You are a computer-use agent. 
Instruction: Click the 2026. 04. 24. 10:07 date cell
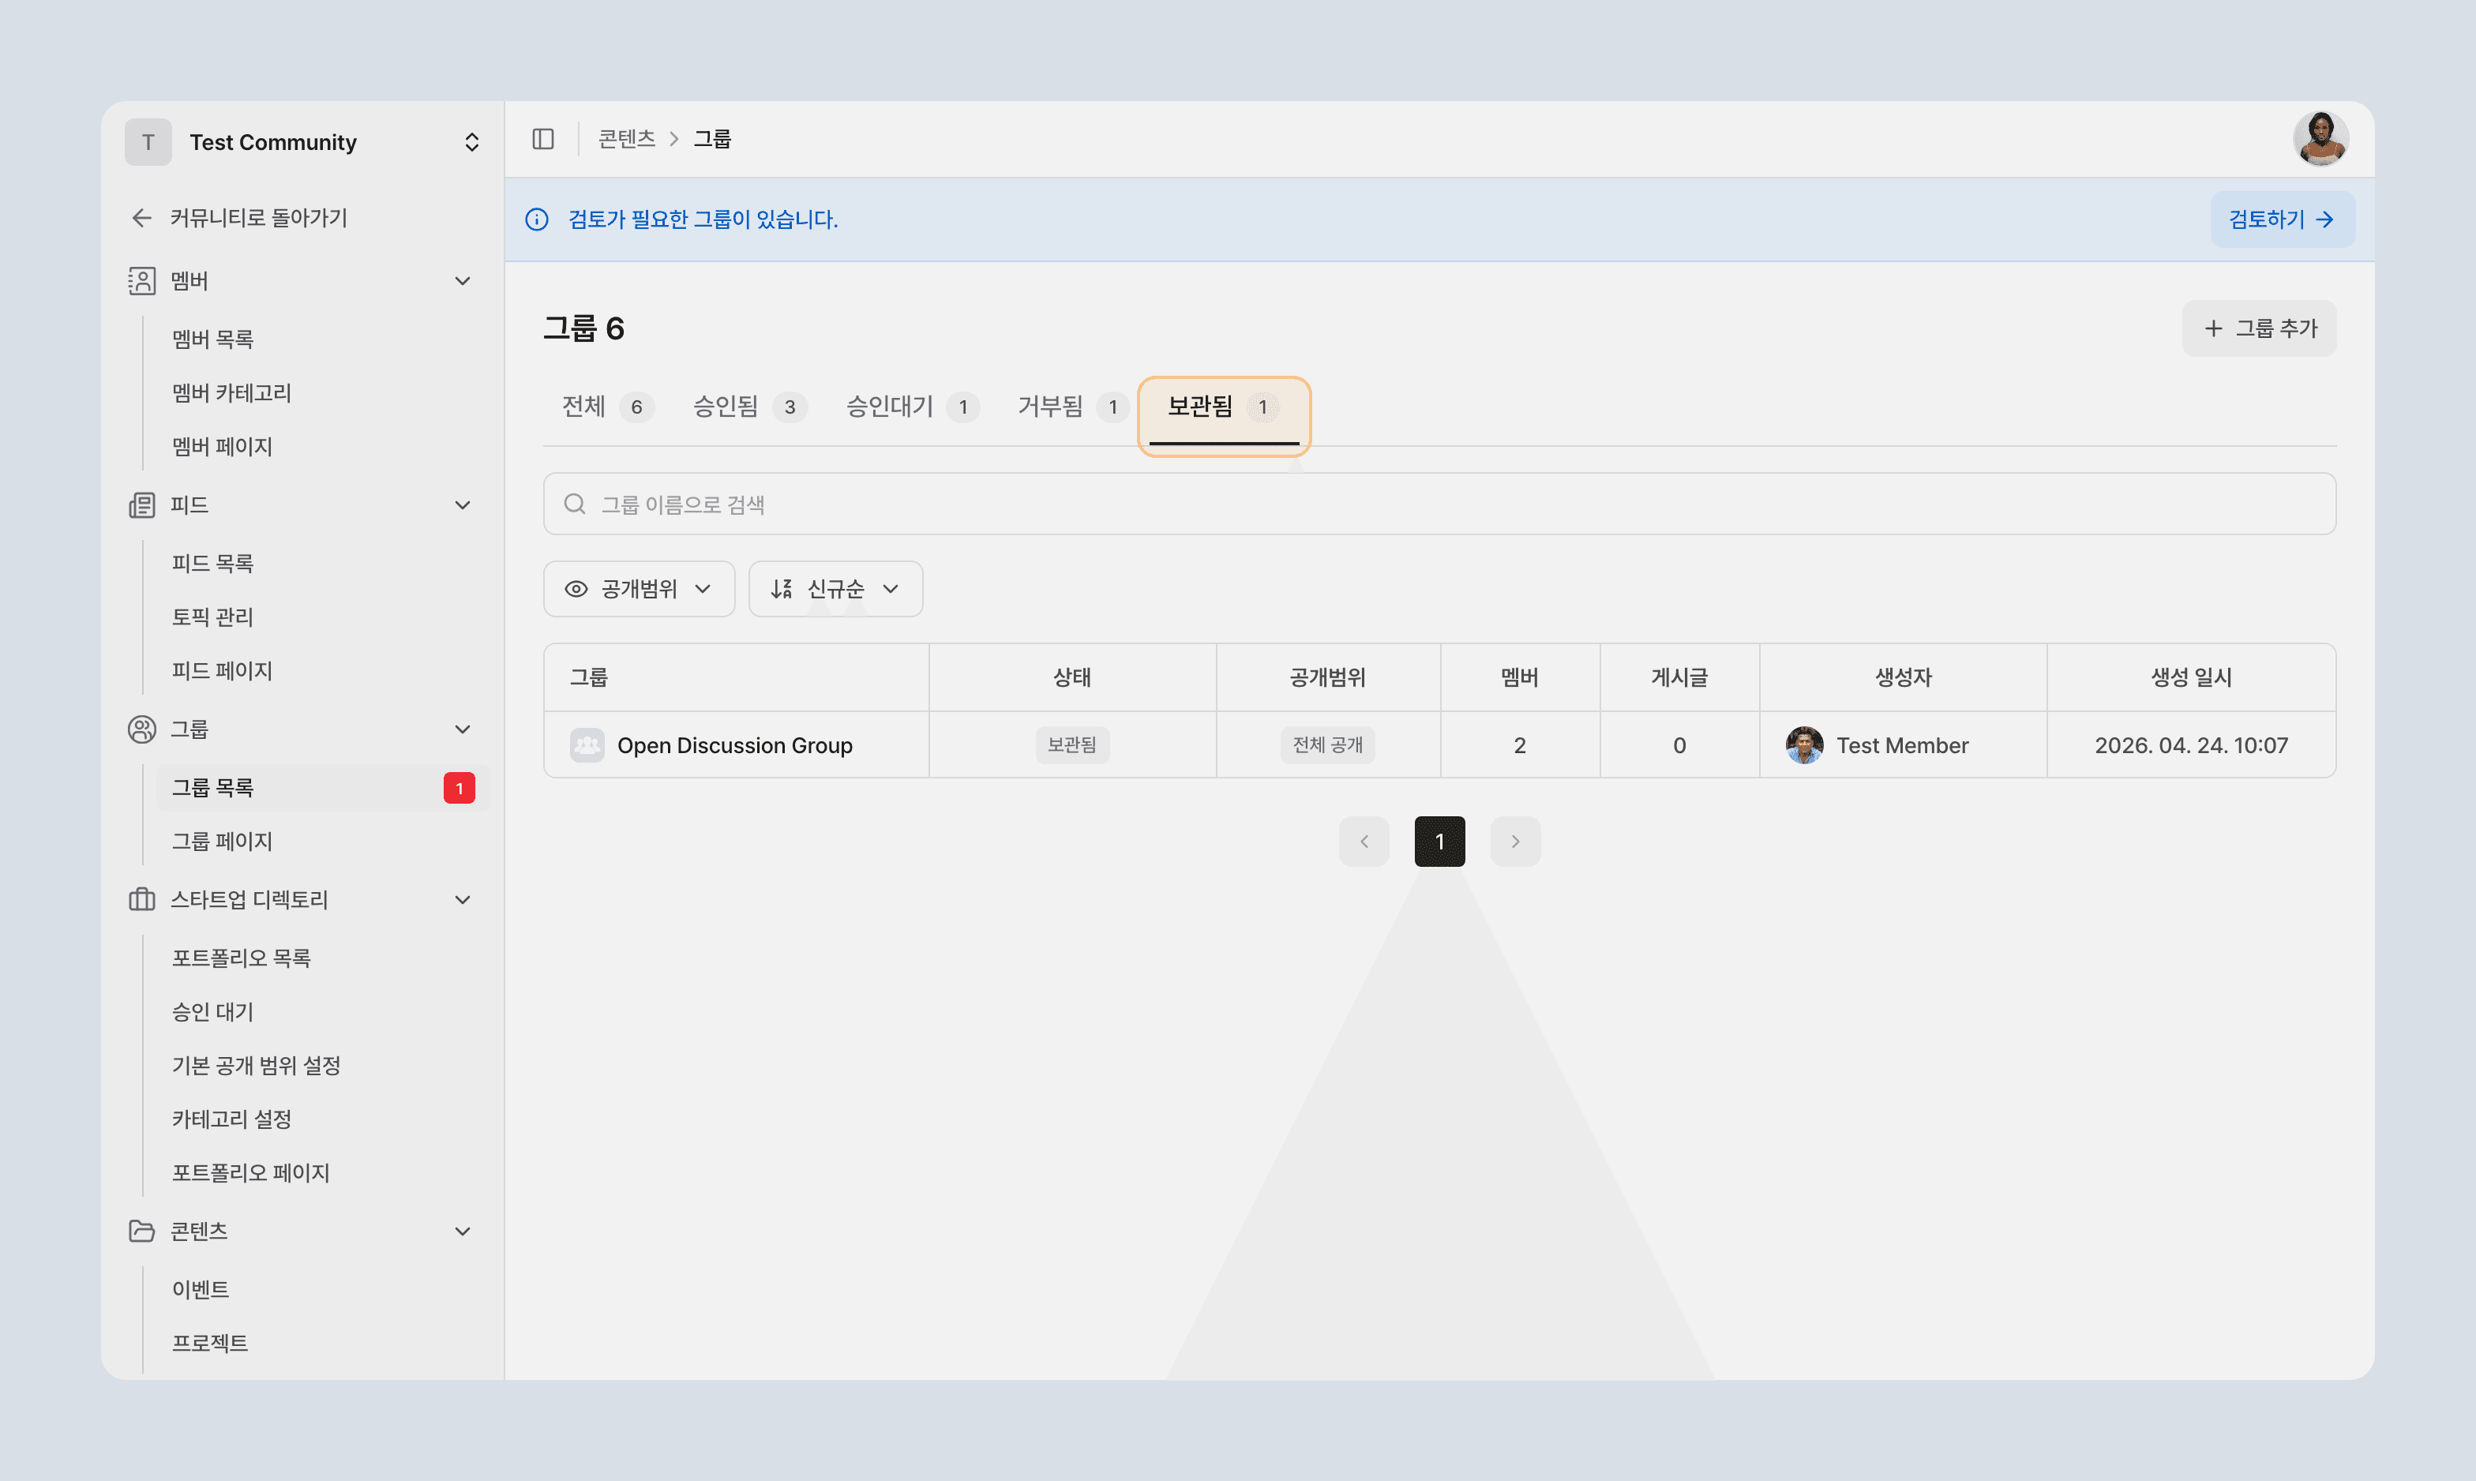pyautogui.click(x=2190, y=745)
